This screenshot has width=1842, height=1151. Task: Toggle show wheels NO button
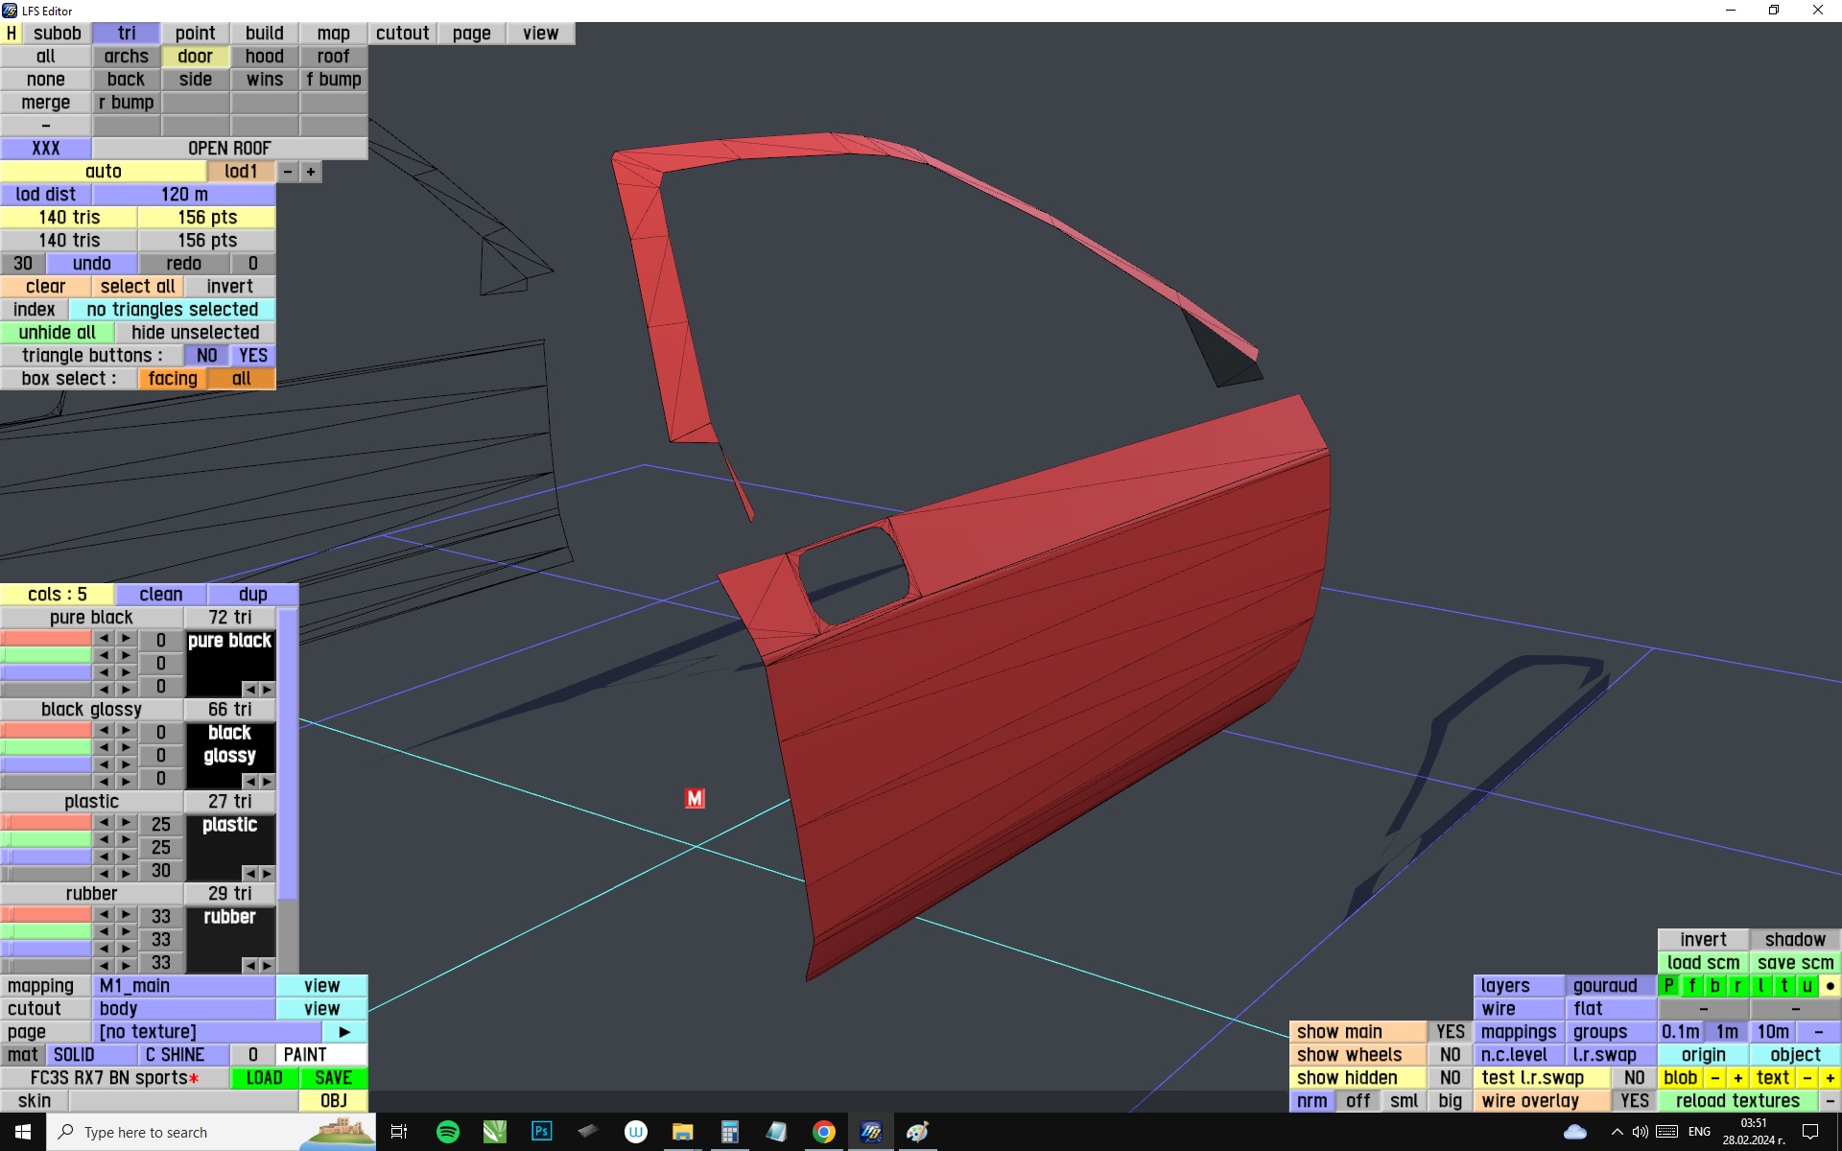coord(1450,1055)
